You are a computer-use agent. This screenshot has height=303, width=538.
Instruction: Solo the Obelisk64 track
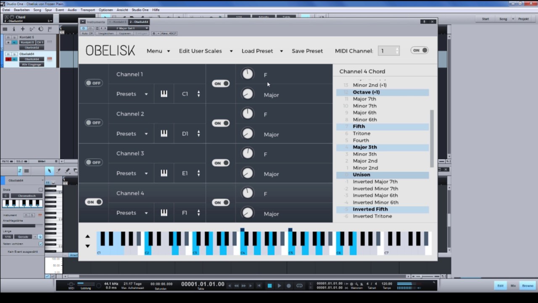14,54
